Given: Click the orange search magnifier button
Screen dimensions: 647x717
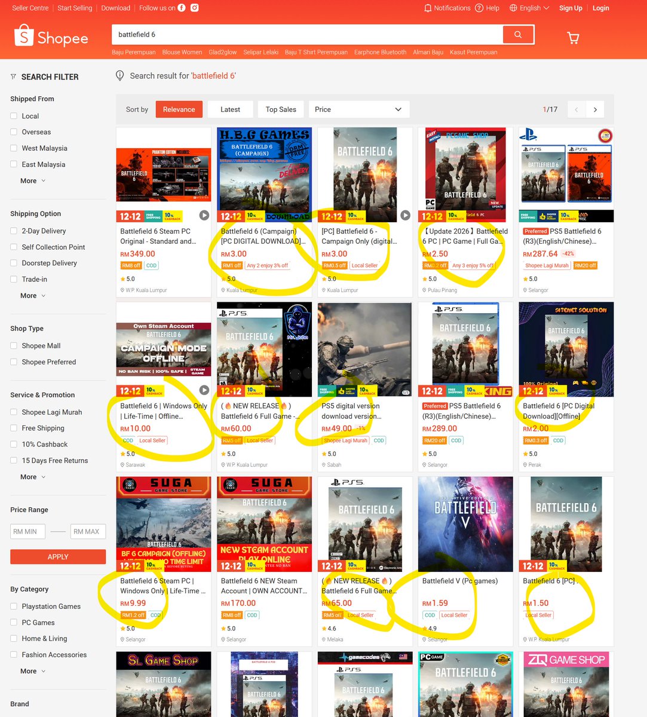Looking at the screenshot, I should [518, 35].
